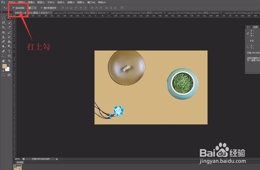Image resolution: width=260 pixels, height=170 pixels.
Task: Click the Auto-Align Layers icon
Action: (122, 8)
